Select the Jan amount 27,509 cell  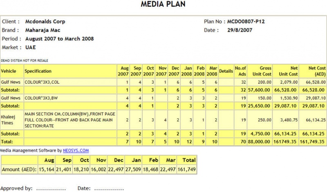click(x=133, y=169)
